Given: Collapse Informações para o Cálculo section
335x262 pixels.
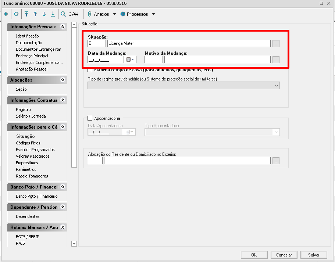Looking at the screenshot, I should pos(63,127).
